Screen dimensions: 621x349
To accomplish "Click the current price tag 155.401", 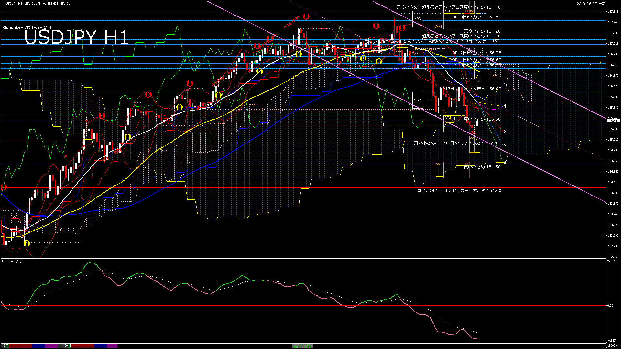I will click(x=613, y=121).
